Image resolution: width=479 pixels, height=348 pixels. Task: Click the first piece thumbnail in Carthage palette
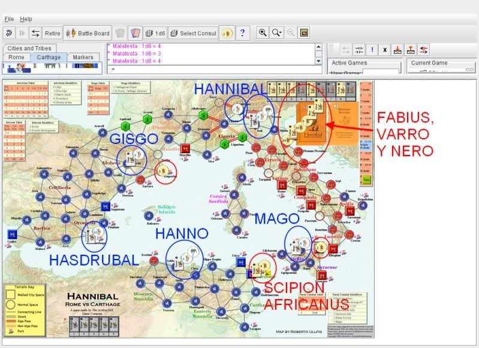pos(18,68)
